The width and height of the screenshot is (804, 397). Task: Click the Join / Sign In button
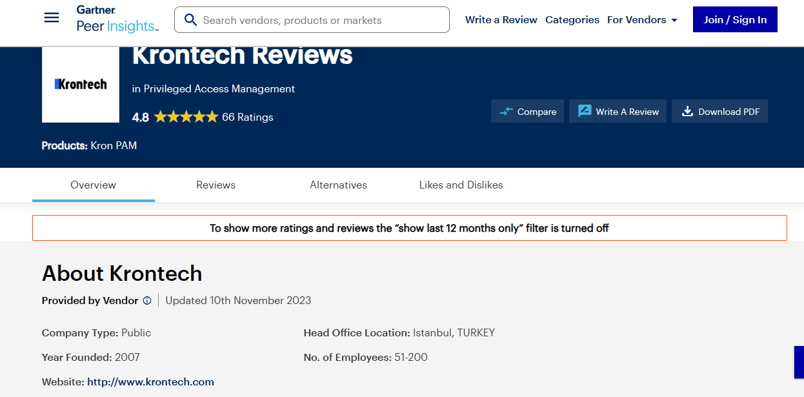(735, 19)
